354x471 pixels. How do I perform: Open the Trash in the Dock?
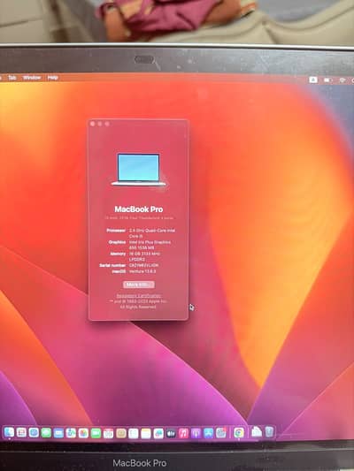tap(269, 431)
